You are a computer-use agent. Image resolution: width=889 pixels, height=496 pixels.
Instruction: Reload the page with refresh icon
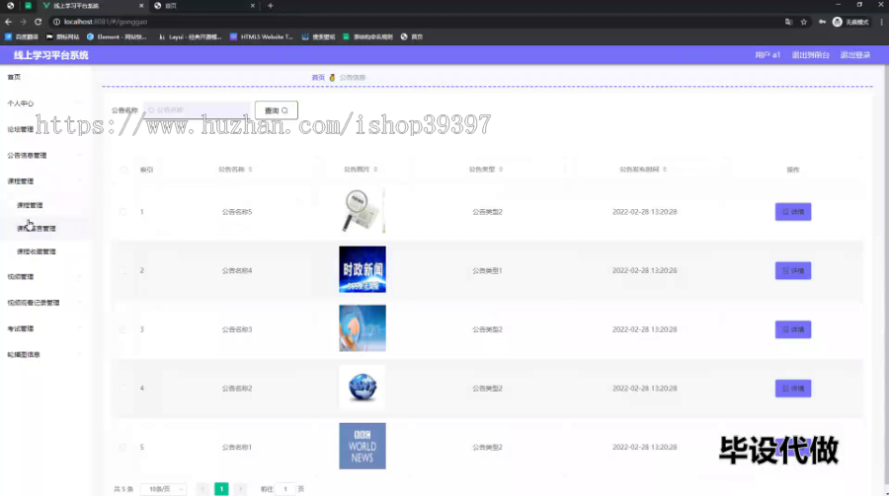pyautogui.click(x=38, y=22)
